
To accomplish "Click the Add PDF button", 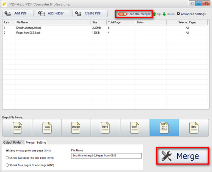I will pos(18,13).
